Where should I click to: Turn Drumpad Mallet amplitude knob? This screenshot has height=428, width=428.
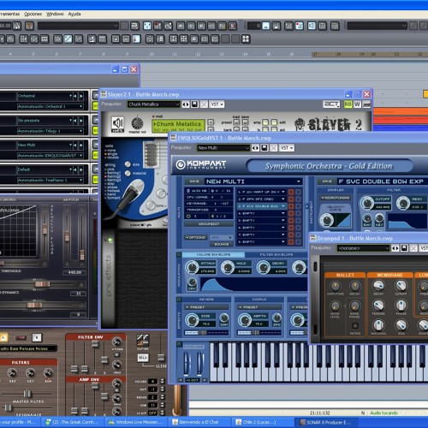coord(336,286)
